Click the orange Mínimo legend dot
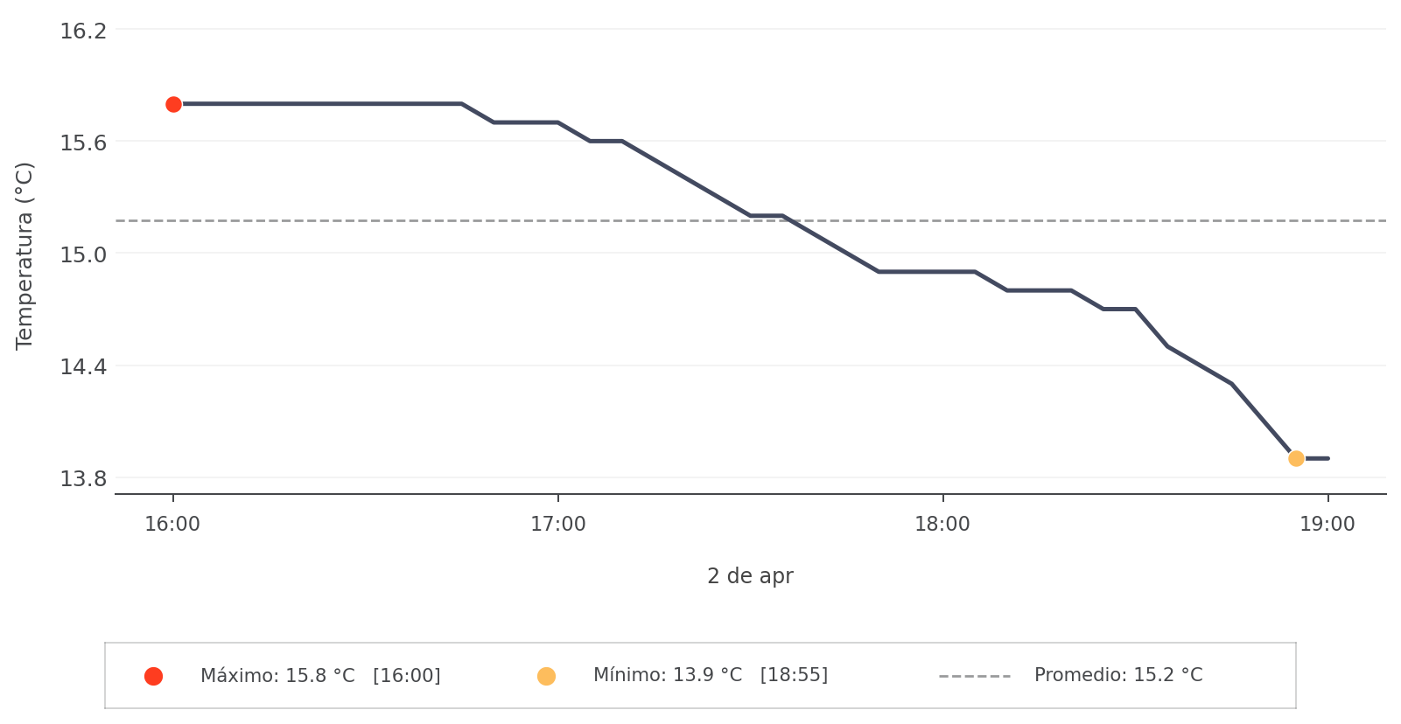The image size is (1401, 724). (x=546, y=676)
